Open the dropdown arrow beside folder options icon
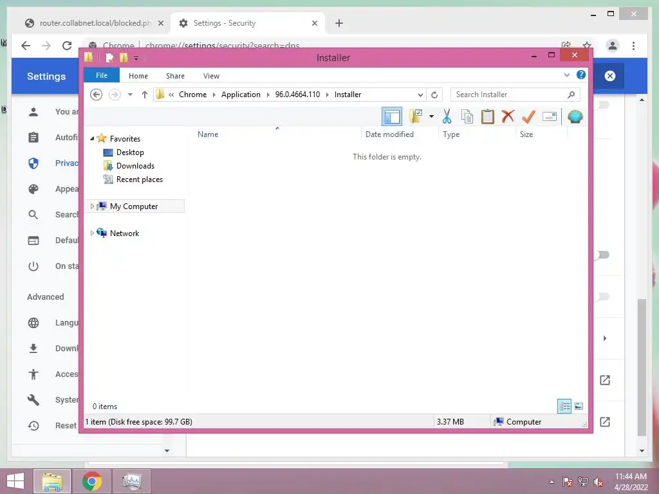The width and height of the screenshot is (659, 494). (x=431, y=116)
